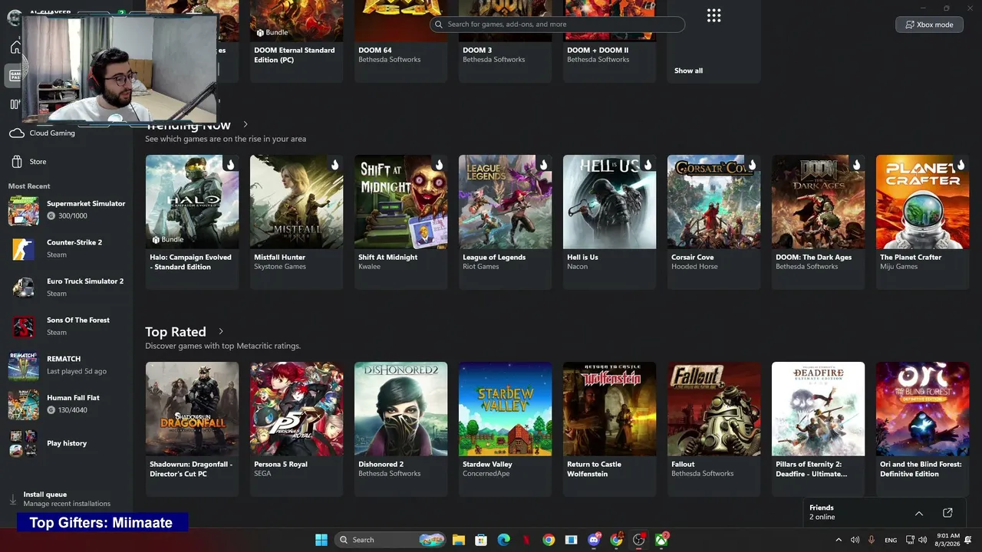Select Supermarket Simulator in Most Recent
Viewport: 982px width, 552px height.
[66, 209]
